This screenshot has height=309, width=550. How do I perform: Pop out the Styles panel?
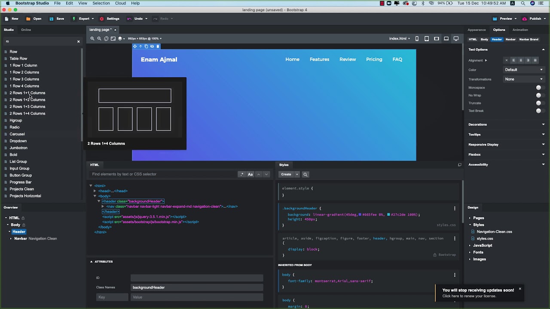point(459,165)
